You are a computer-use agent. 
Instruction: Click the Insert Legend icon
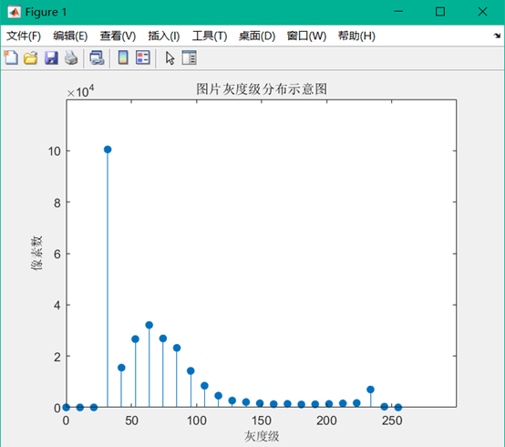143,58
